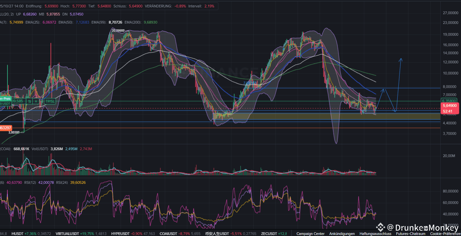The height and width of the screenshot is (236, 461).
Task: Click the EMA(200) indicator legend value
Action: coord(150,22)
